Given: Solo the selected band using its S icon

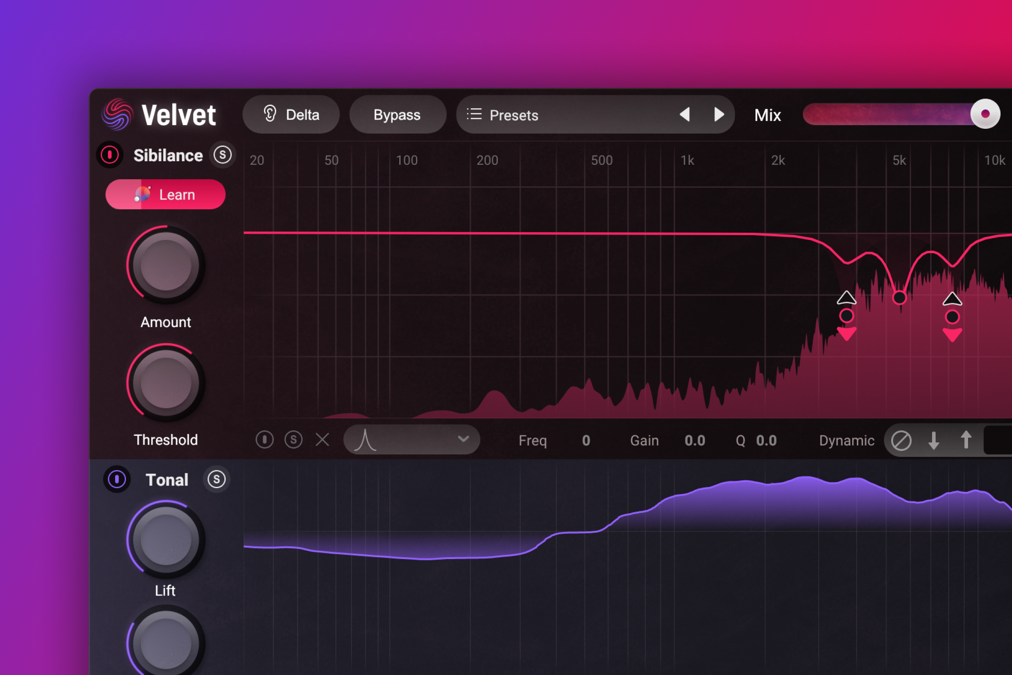Looking at the screenshot, I should [x=293, y=439].
